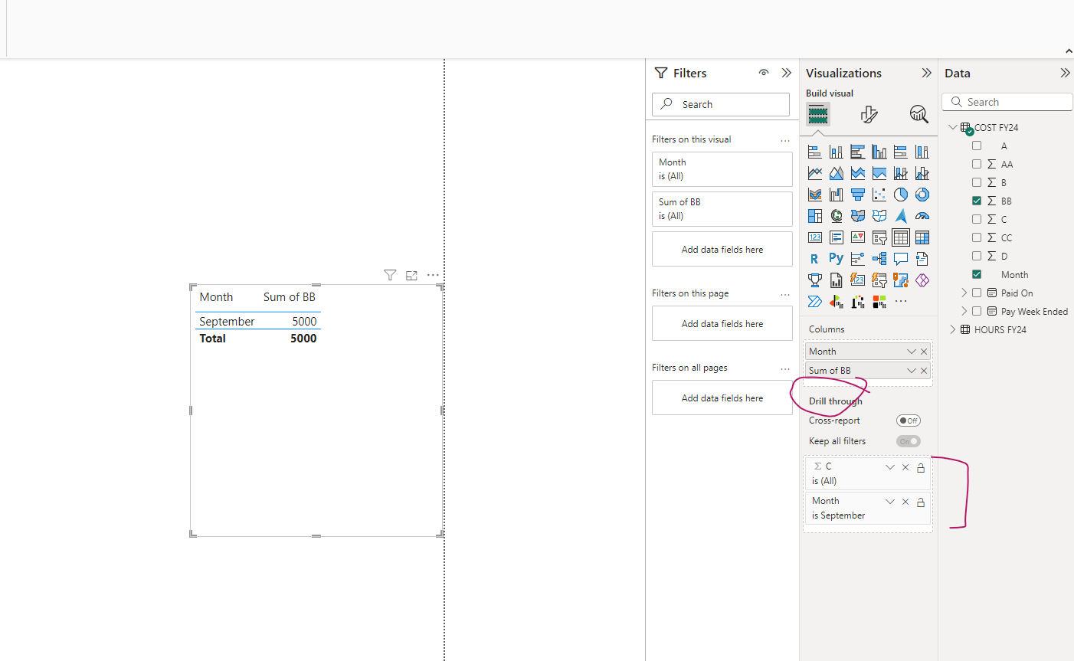Choose the globe Map visual
The image size is (1074, 661).
coord(837,216)
